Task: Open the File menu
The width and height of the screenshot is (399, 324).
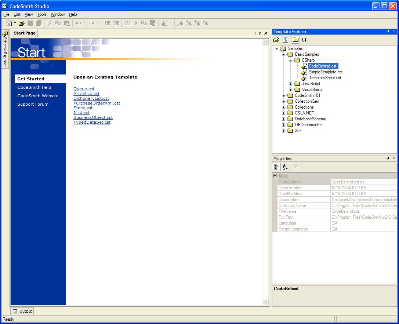Action: 6,15
